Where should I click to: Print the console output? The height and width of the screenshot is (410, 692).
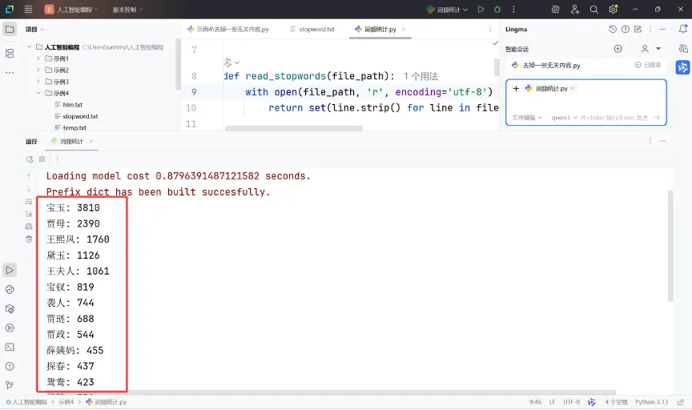click(x=29, y=227)
